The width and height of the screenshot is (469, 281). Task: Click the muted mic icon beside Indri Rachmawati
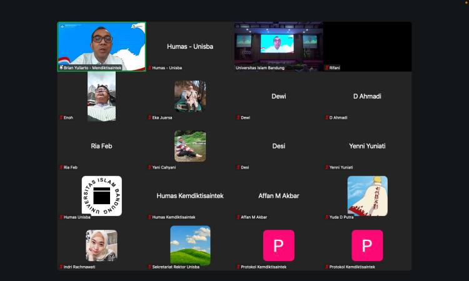(61, 267)
